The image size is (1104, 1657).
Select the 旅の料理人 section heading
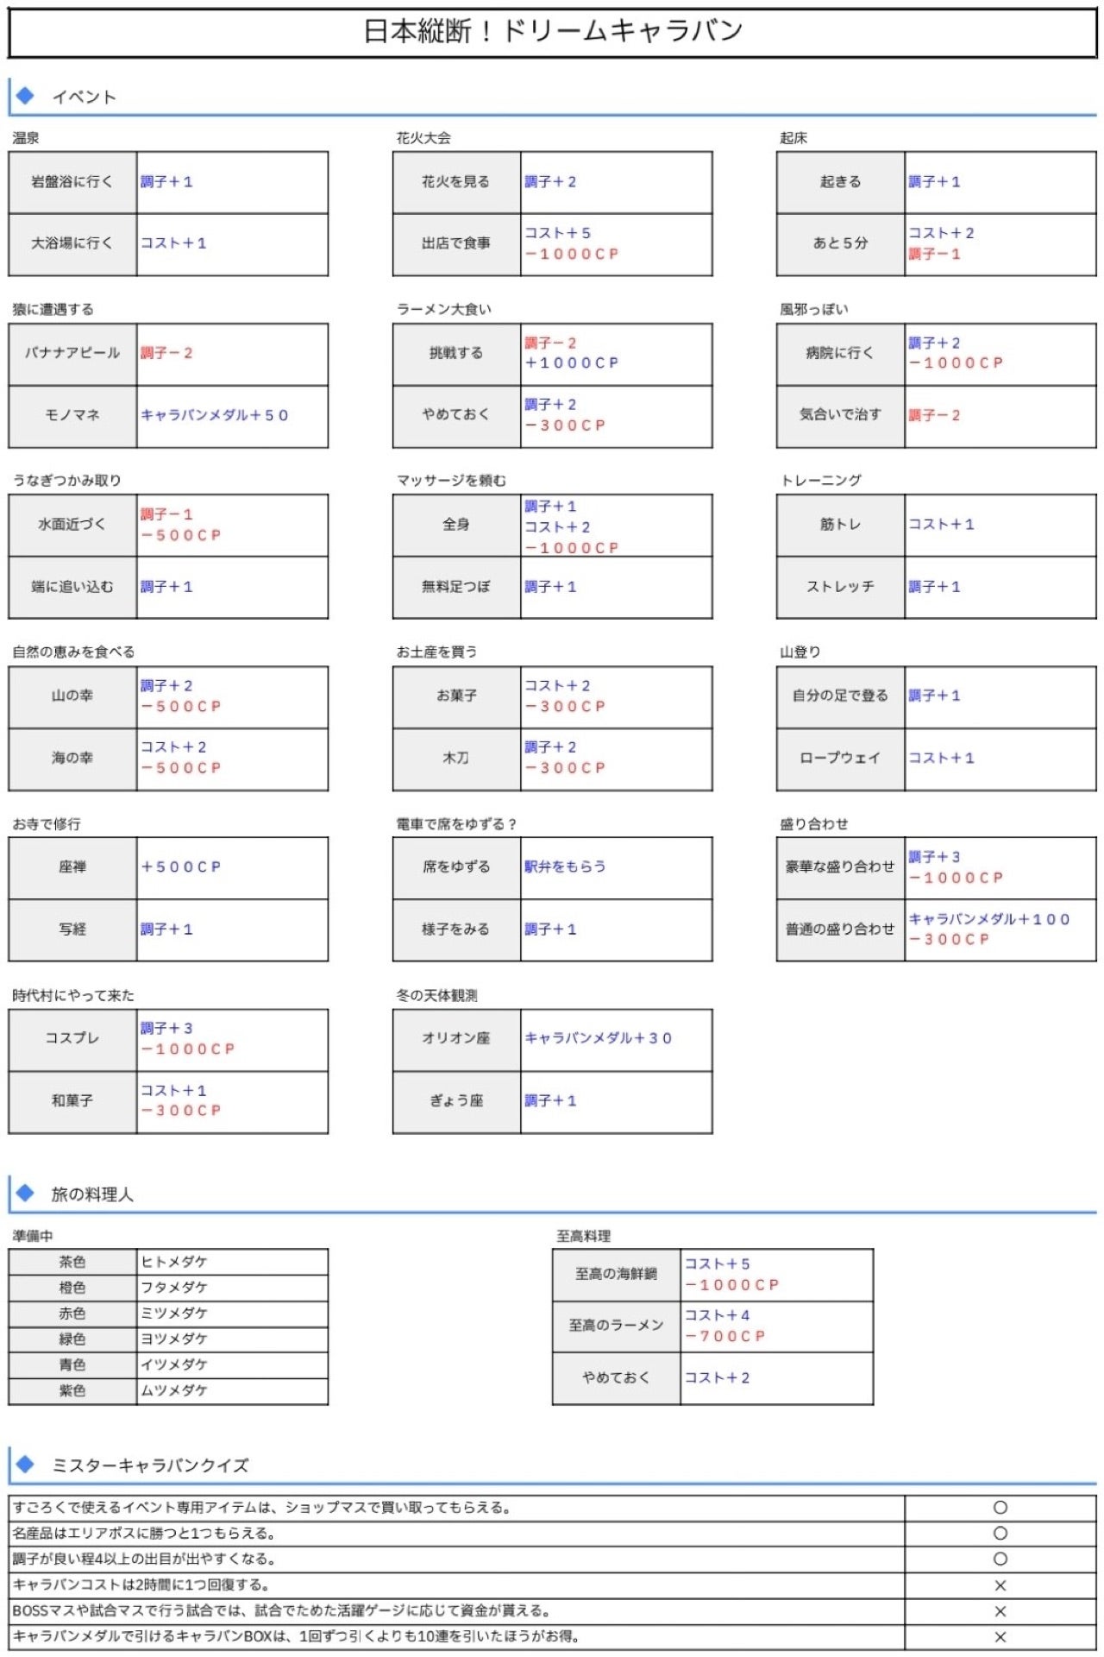click(x=92, y=1194)
